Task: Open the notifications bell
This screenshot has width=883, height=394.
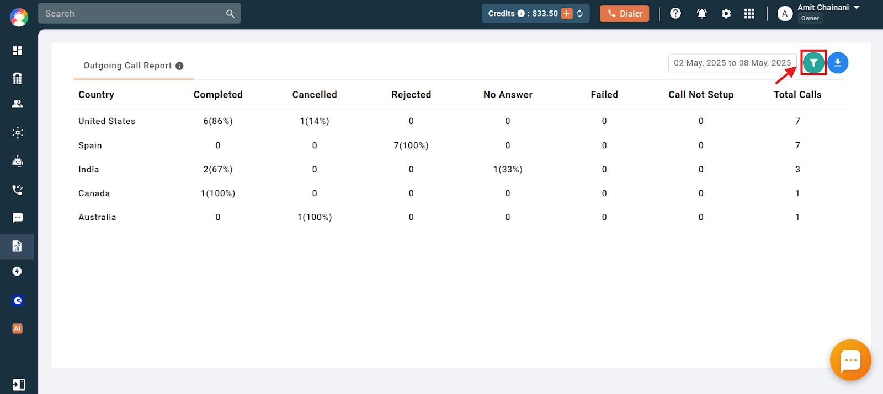Action: point(701,14)
